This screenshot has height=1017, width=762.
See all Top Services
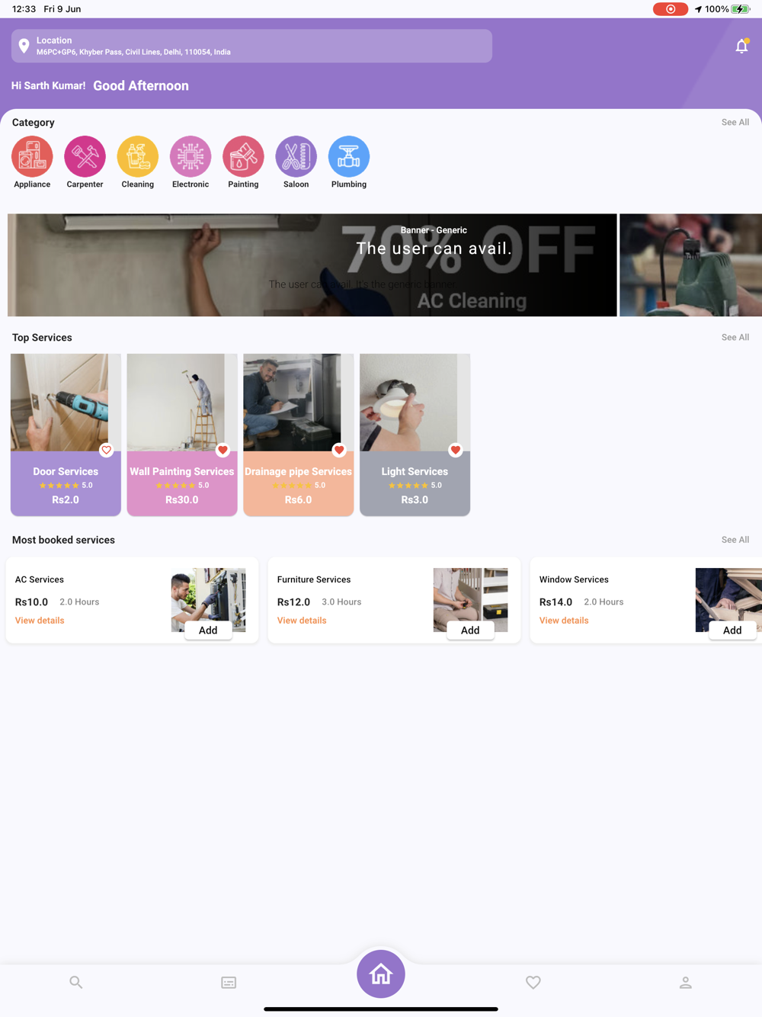click(735, 337)
